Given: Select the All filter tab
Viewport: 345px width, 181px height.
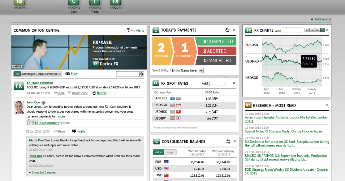Looking at the screenshot, I should pos(17,74).
